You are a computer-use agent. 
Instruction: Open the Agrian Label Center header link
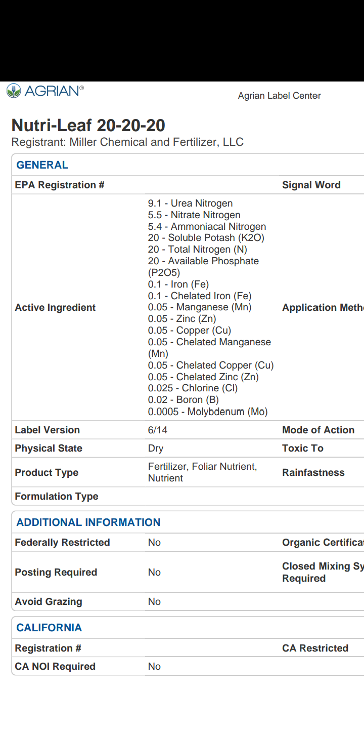coord(279,96)
